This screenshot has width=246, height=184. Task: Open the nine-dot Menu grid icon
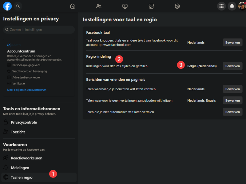click(221, 6)
